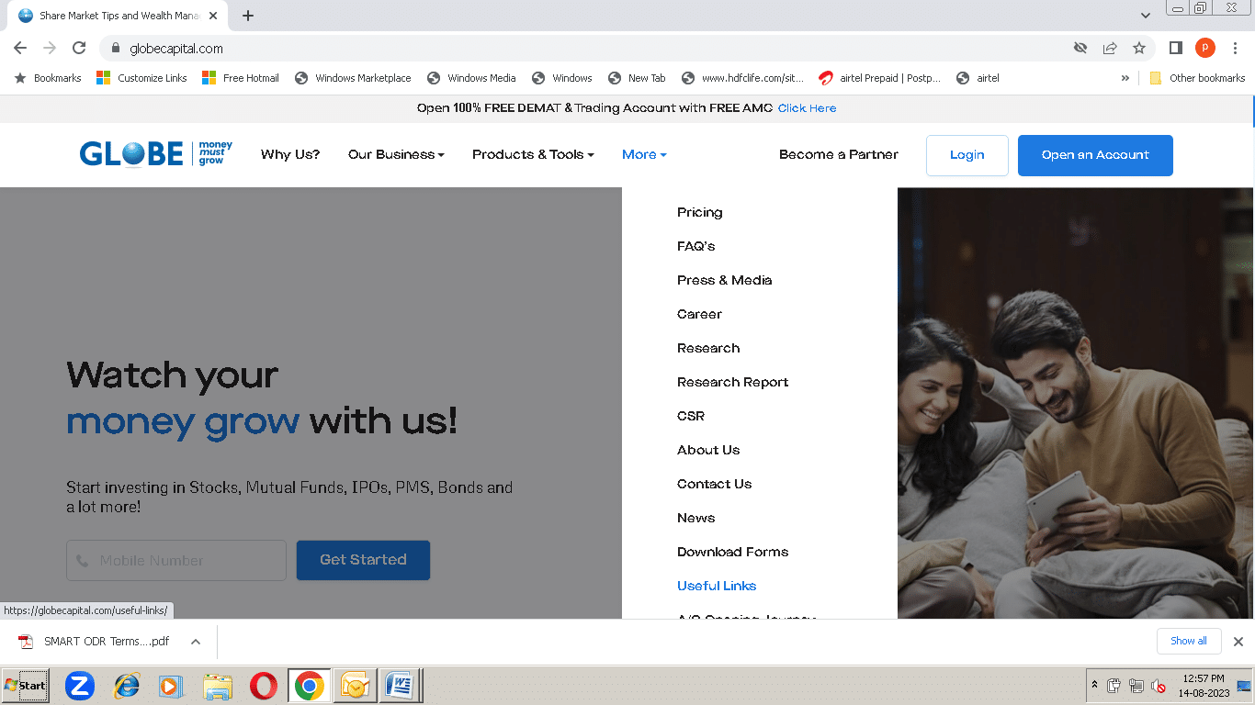Switch to Microsoft Word taskbar icon
Image resolution: width=1255 pixels, height=705 pixels.
click(x=400, y=686)
